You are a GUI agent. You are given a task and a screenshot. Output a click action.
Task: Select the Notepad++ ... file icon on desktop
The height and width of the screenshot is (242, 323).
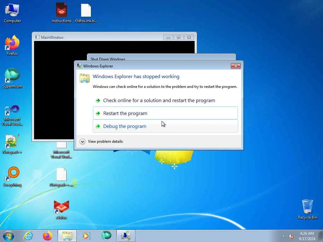coord(62,177)
